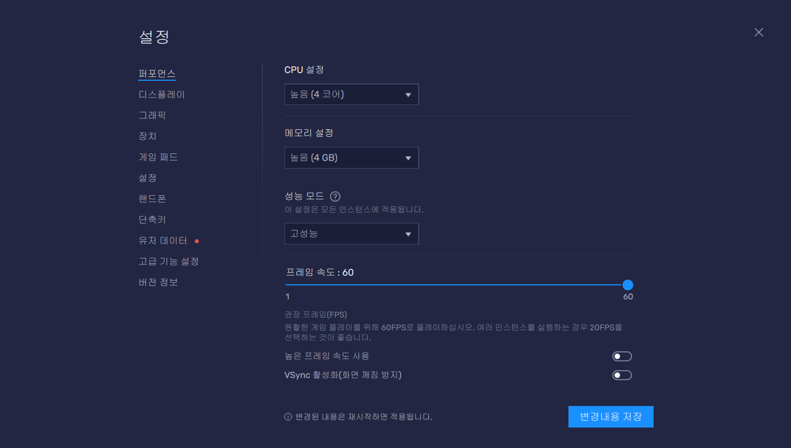Image resolution: width=791 pixels, height=448 pixels.
Task: Click the info icon before the restart notice
Action: coord(288,417)
